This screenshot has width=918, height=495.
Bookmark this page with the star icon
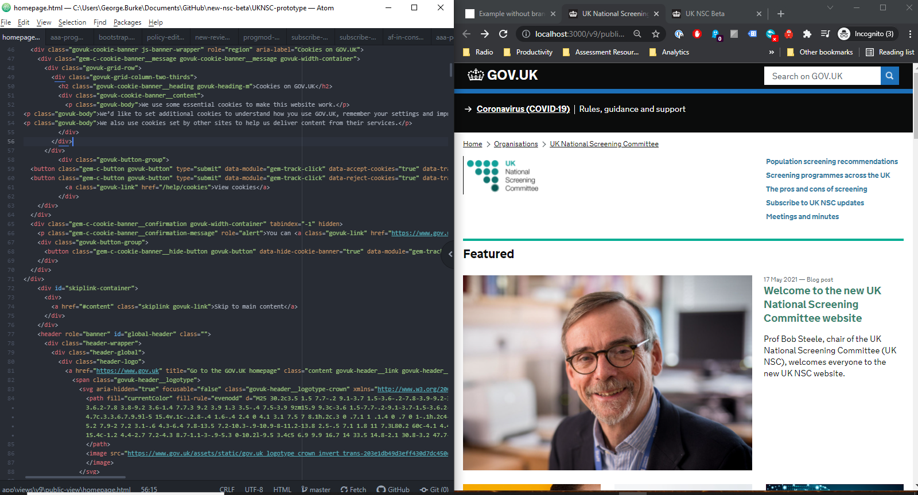(656, 34)
